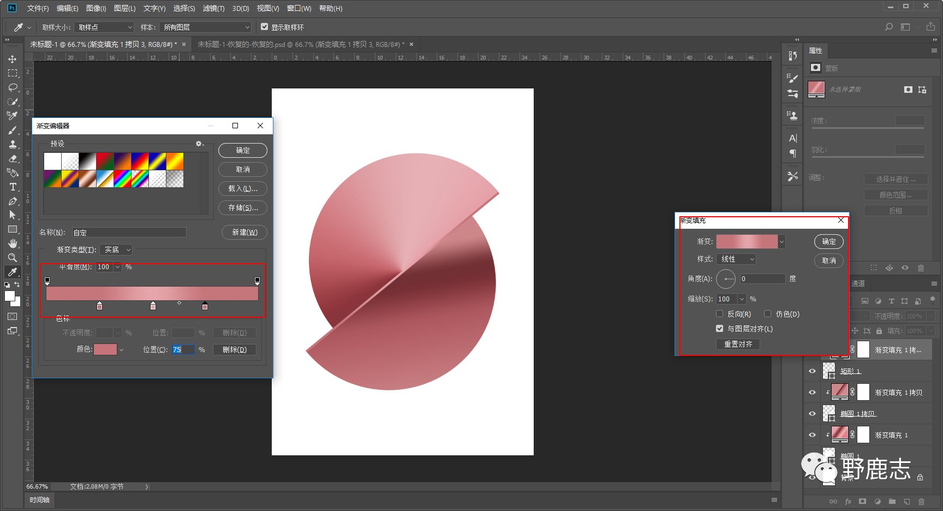Select the Move tool
The image size is (943, 511).
pos(12,59)
